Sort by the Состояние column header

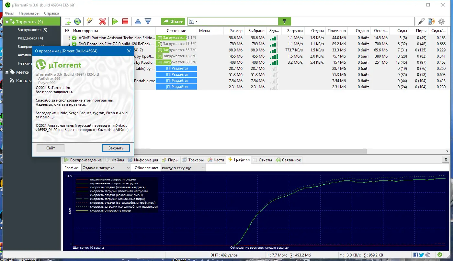pos(176,31)
